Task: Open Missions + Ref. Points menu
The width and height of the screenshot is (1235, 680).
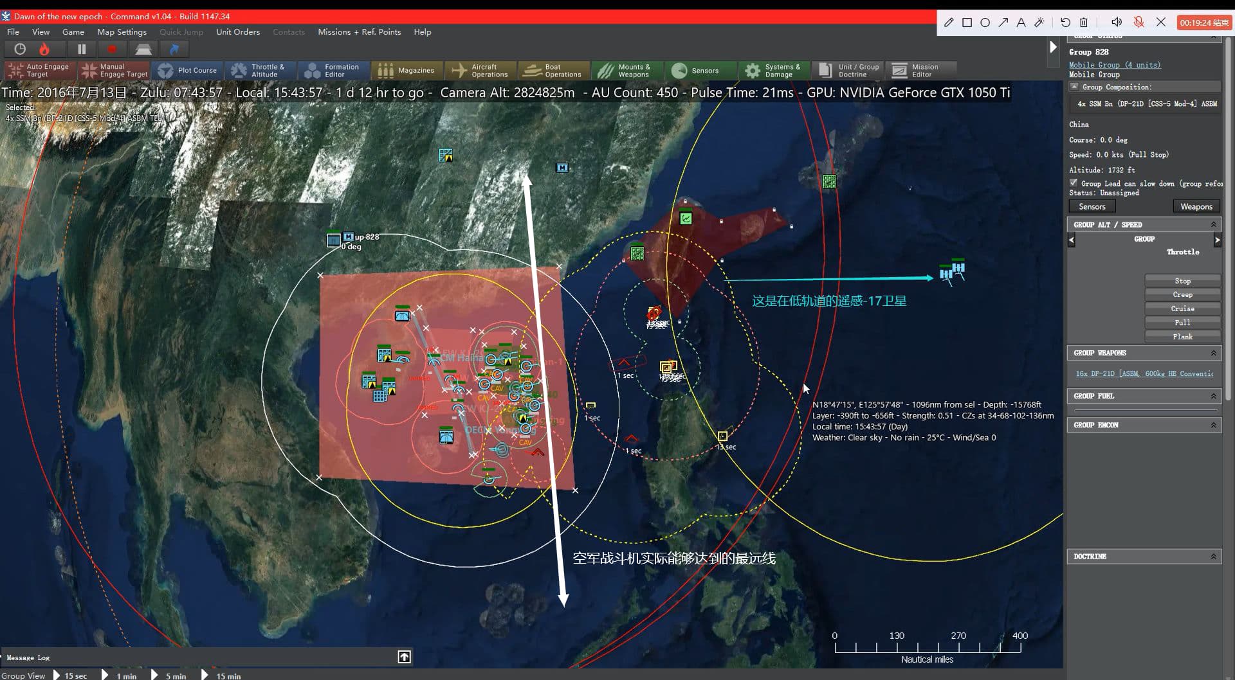Action: tap(359, 31)
